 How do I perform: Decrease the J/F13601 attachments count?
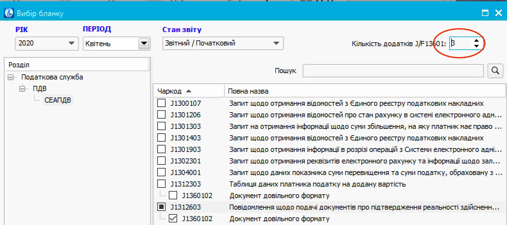pos(477,46)
